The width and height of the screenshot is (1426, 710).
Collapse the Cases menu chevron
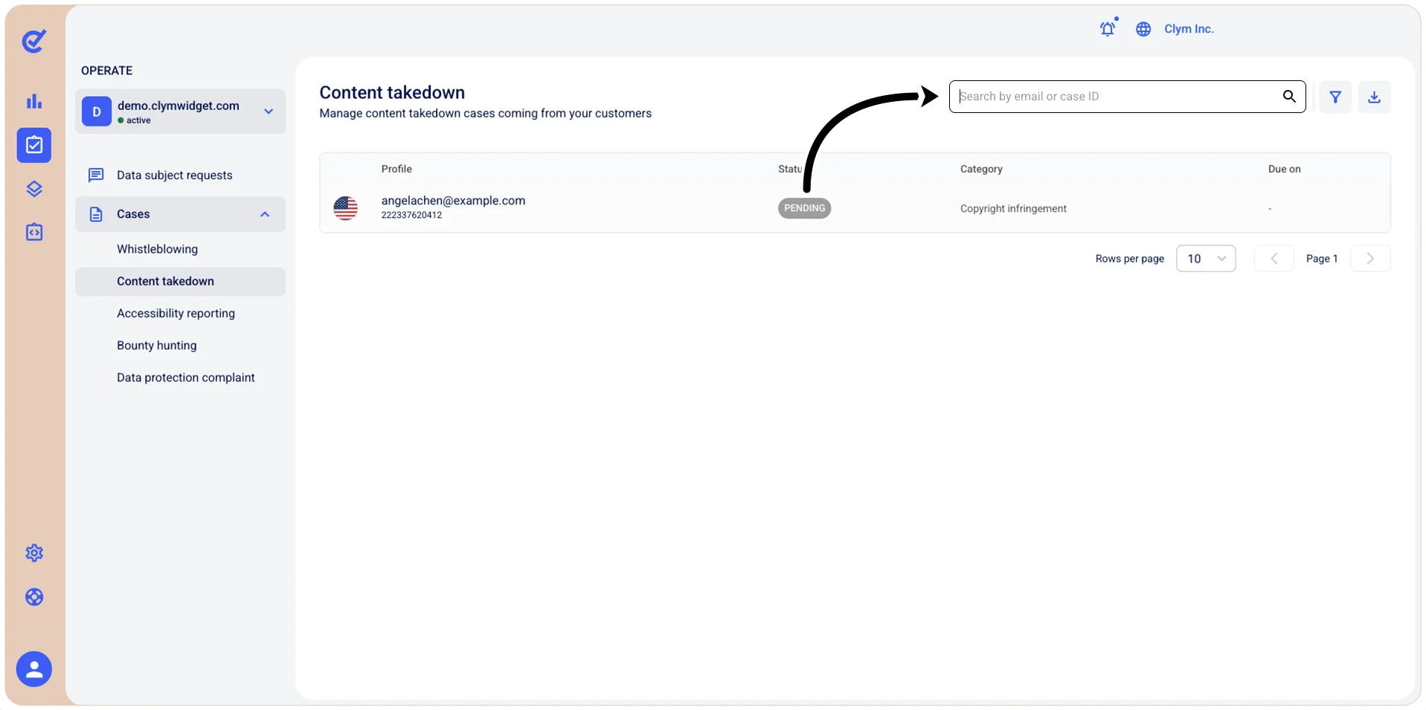point(265,214)
